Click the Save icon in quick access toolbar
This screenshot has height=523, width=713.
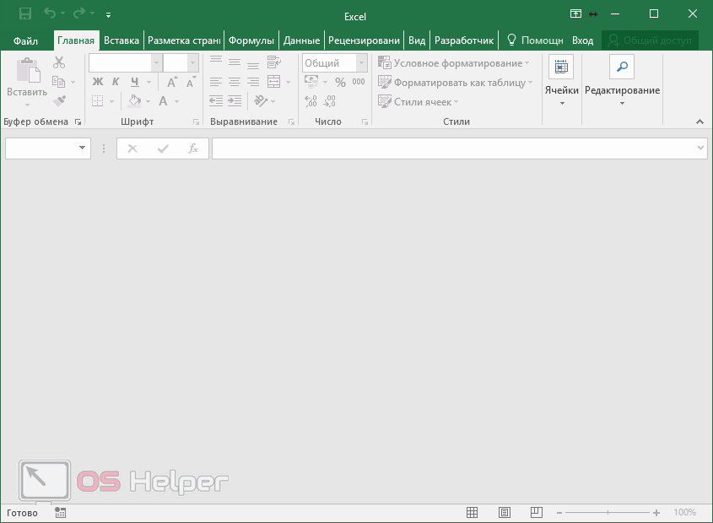point(25,14)
